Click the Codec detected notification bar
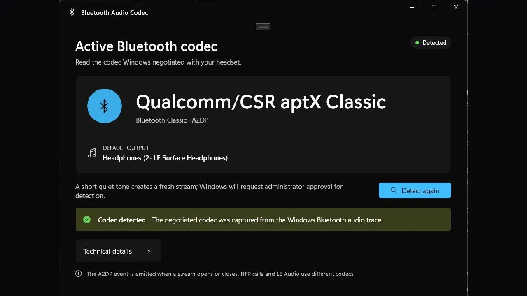This screenshot has width=527, height=296. (x=263, y=220)
